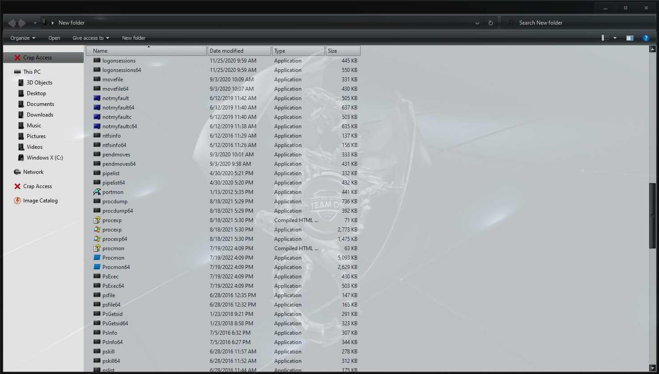Click the Procmon64 application icon
Image resolution: width=659 pixels, height=374 pixels.
pyautogui.click(x=97, y=267)
